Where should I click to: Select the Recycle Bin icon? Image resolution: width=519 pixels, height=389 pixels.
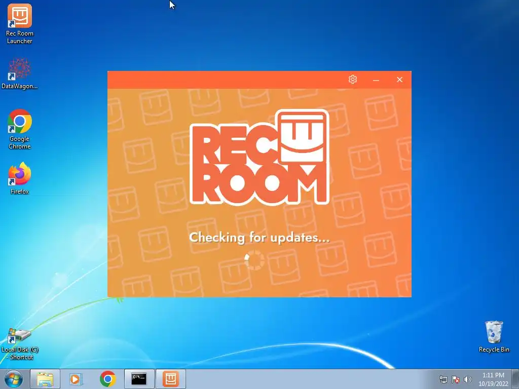494,336
